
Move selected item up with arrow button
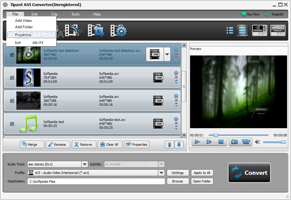coord(169,144)
